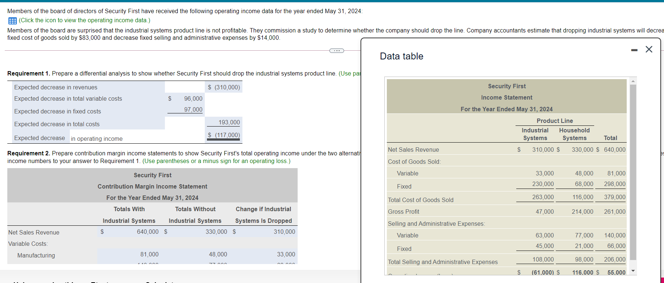Screen dimensions: 664x283
Task: Click the 'Gross Profit' row label
Action: [403, 212]
